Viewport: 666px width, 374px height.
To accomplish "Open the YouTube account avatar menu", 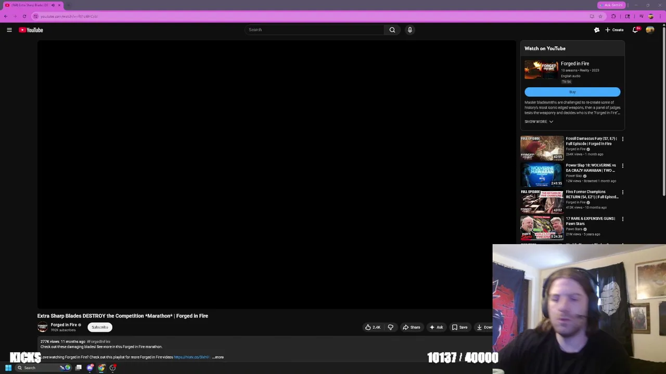I will click(x=650, y=30).
